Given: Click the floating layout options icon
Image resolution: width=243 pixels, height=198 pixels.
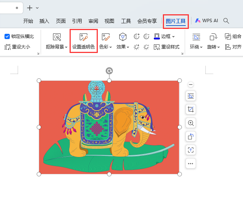Looking at the screenshot, I should point(191,96).
